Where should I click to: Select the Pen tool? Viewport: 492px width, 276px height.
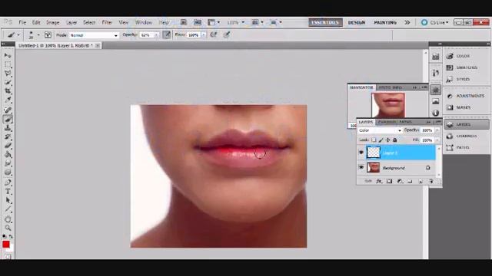click(8, 182)
